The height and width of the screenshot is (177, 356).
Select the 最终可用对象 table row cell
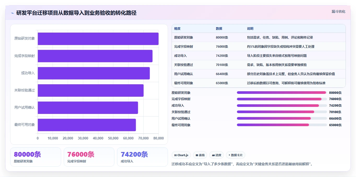click(184, 83)
